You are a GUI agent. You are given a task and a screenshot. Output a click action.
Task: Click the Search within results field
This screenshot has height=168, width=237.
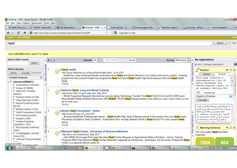pos(18,63)
